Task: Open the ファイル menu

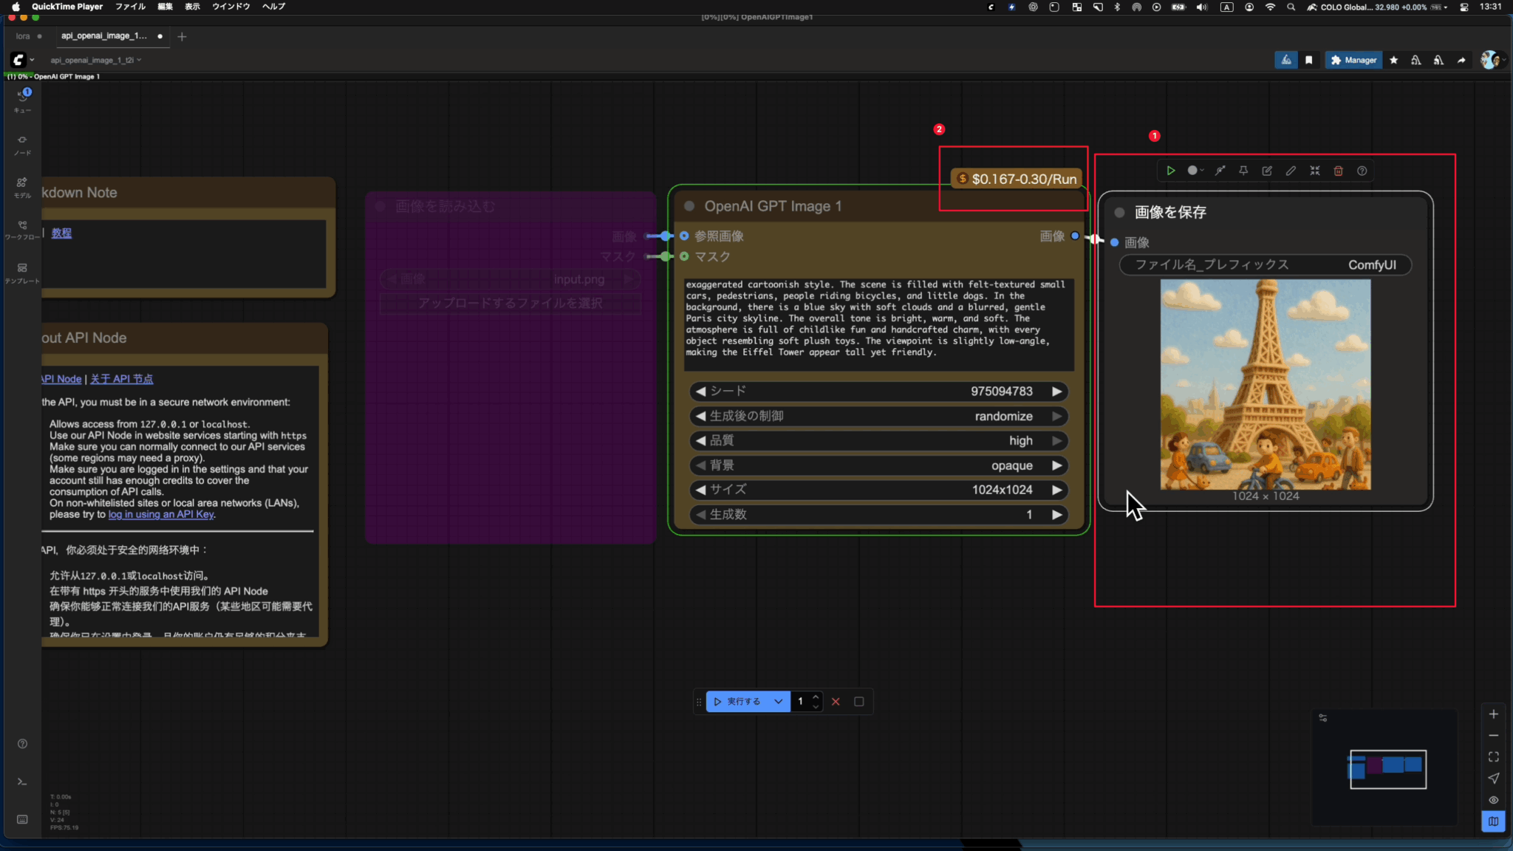Action: click(130, 7)
